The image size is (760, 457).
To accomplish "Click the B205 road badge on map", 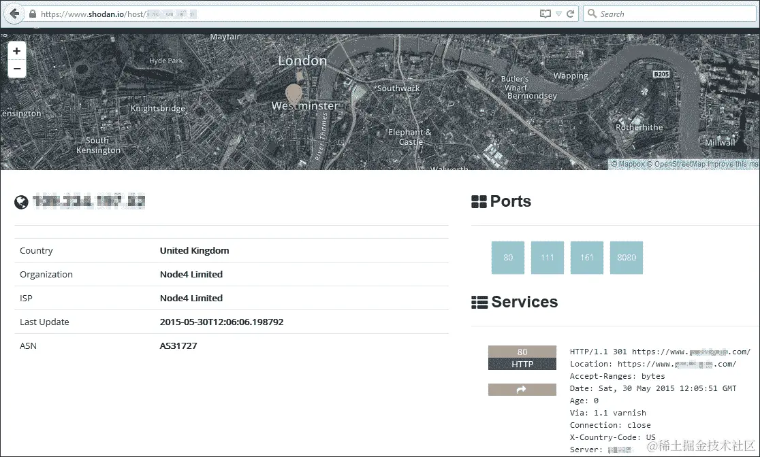I will [x=661, y=74].
